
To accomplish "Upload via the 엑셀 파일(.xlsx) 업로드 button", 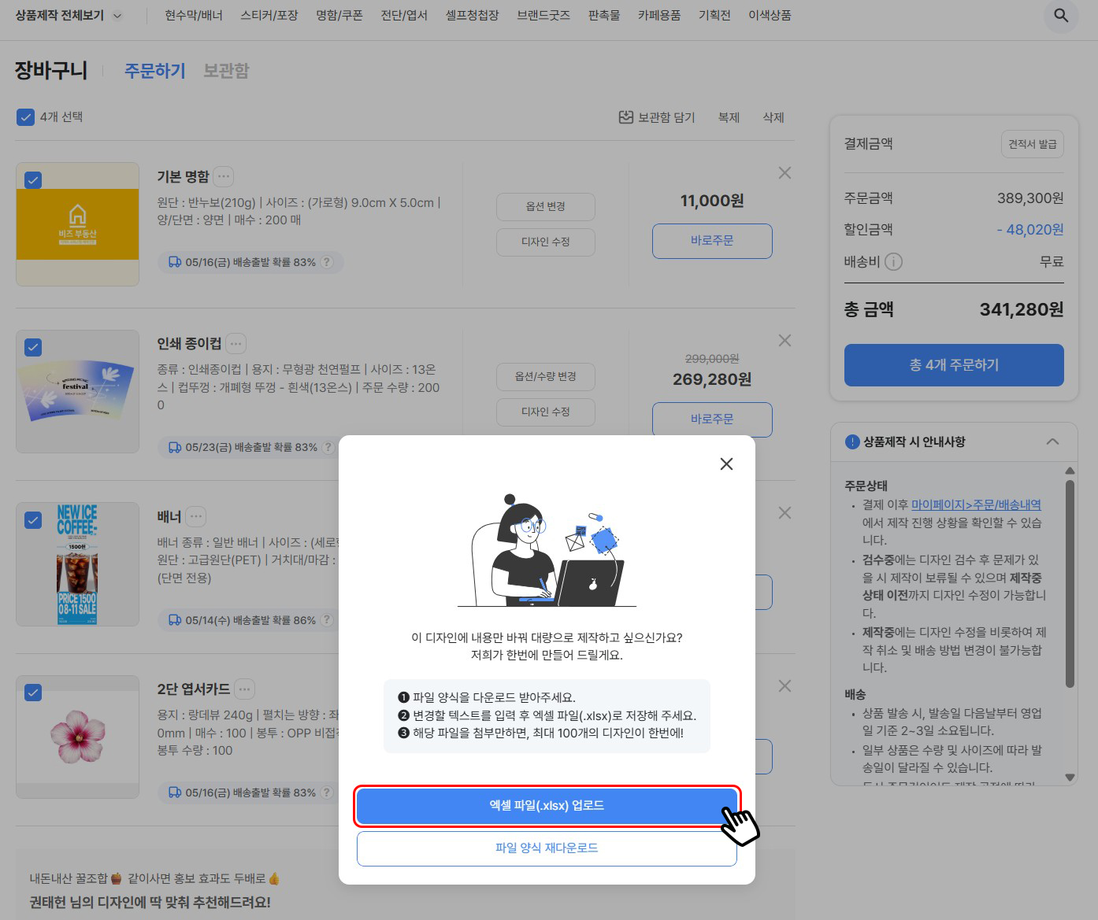I will pyautogui.click(x=546, y=805).
